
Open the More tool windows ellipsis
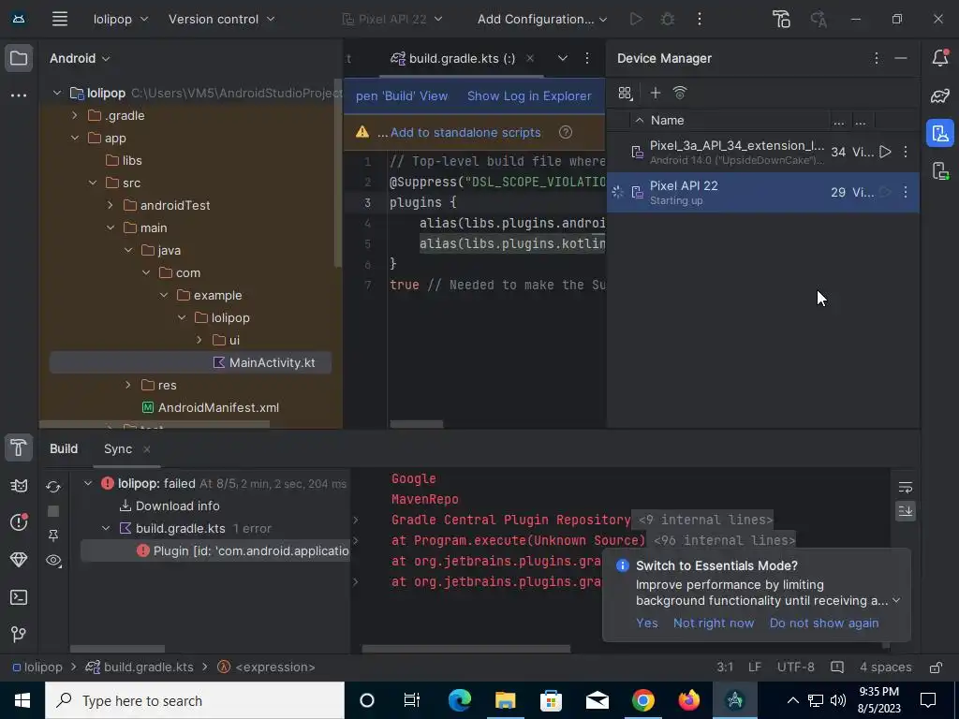(19, 95)
